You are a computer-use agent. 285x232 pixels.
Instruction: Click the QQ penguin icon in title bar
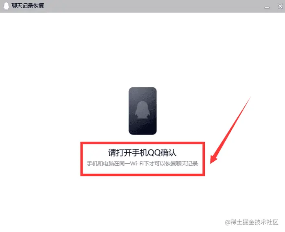pyautogui.click(x=6, y=6)
